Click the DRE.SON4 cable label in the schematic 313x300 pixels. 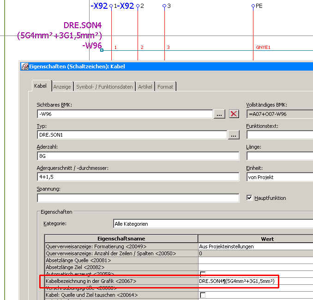[x=83, y=25]
